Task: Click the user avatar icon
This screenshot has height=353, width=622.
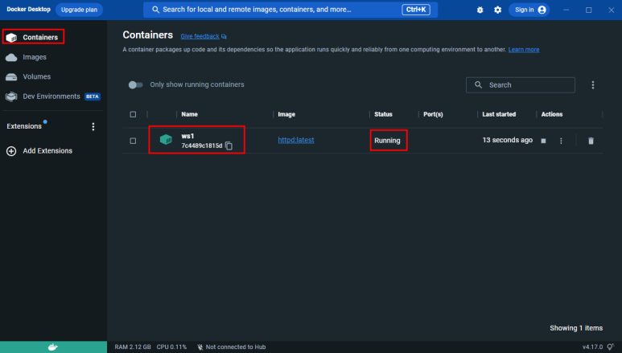Action: click(x=542, y=10)
